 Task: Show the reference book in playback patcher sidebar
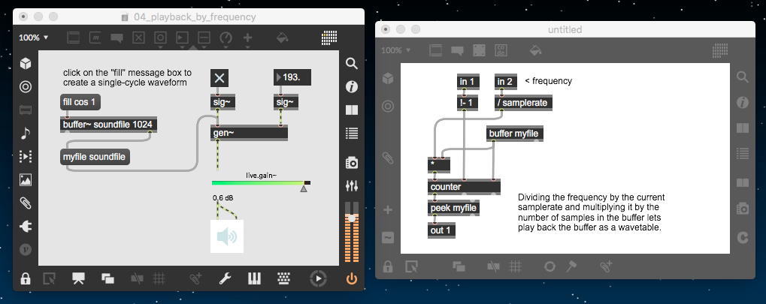(x=352, y=110)
